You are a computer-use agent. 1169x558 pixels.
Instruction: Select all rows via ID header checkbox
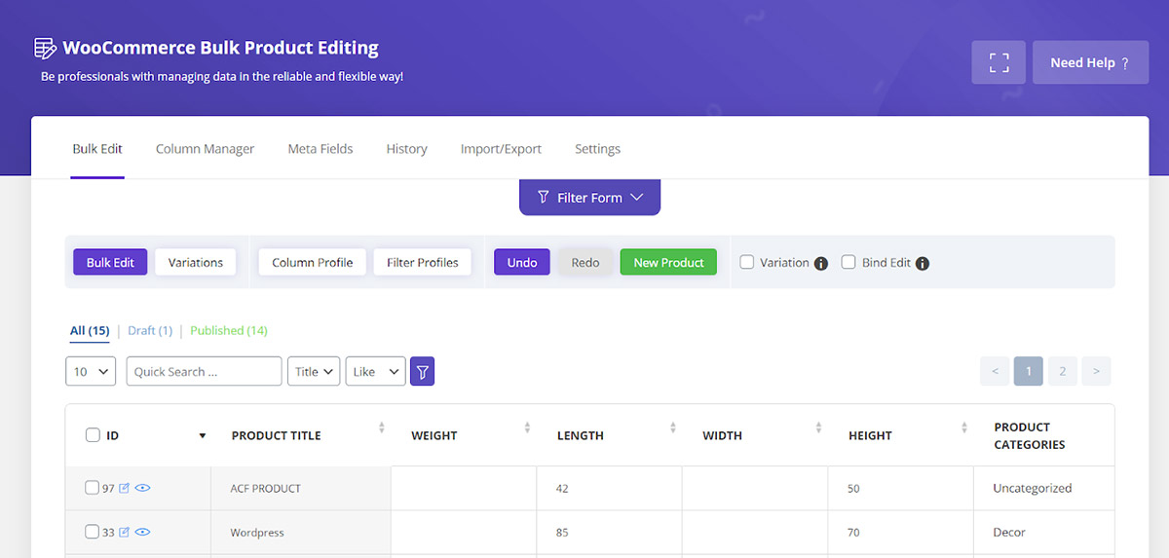coord(93,435)
